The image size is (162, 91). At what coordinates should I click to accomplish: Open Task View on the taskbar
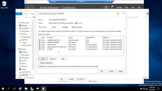coord(14,89)
